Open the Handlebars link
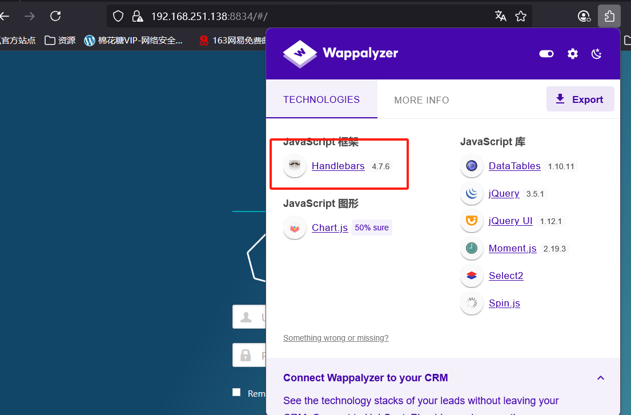 coord(338,166)
